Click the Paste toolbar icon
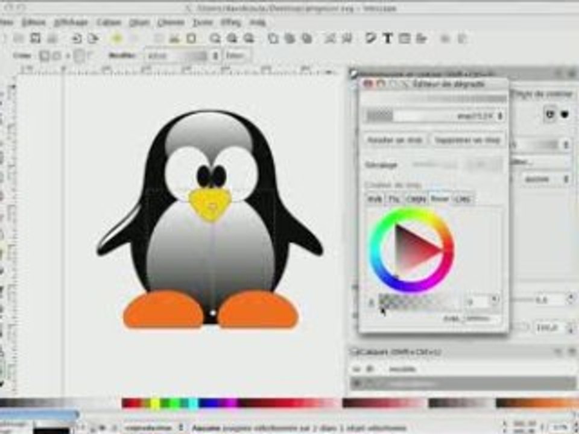 191,39
